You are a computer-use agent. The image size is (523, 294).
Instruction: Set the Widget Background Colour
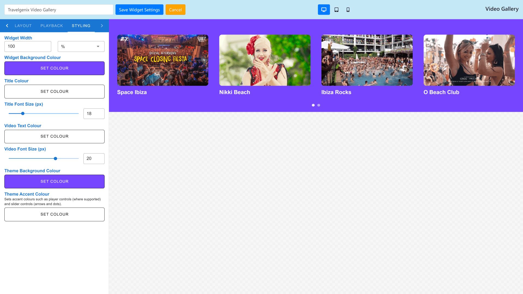coord(54,68)
